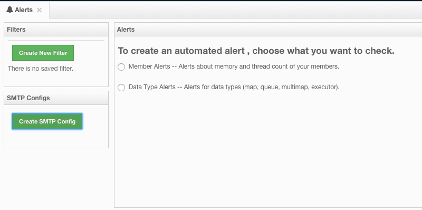
Task: Click the empty space below Create SMTP Config
Action: (56, 138)
